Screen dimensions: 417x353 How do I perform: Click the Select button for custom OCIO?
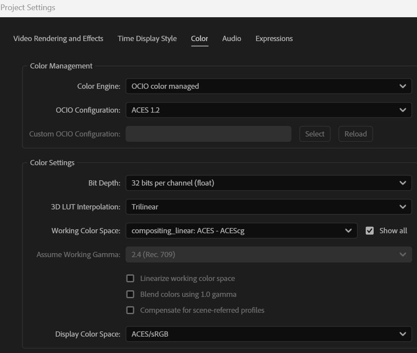coord(314,134)
